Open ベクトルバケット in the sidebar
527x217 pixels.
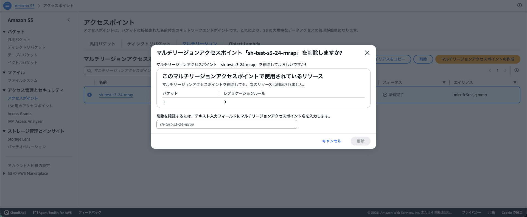[23, 63]
